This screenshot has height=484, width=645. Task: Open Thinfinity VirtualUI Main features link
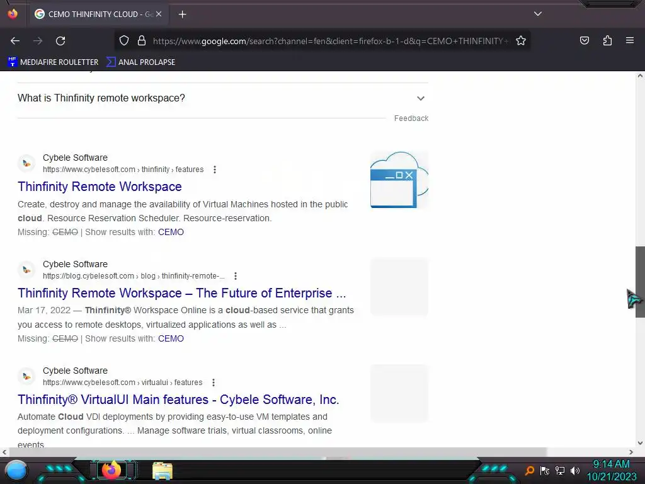pyautogui.click(x=178, y=400)
